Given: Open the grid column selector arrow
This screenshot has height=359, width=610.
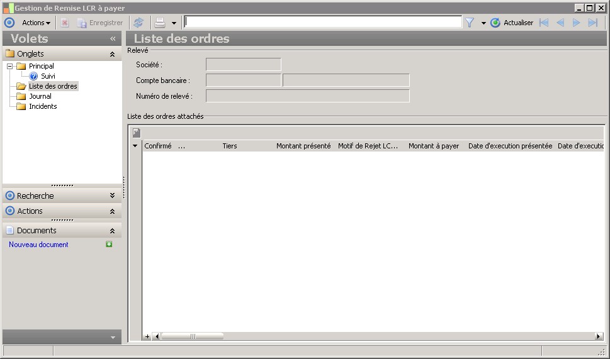Looking at the screenshot, I should (x=135, y=146).
